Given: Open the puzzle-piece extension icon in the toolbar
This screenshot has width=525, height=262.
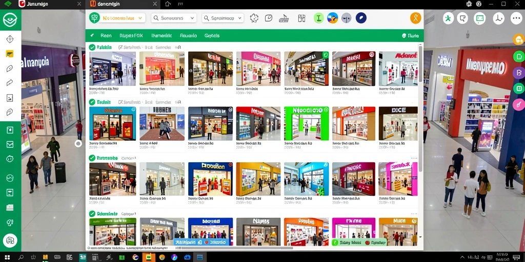Looking at the screenshot, I should (254, 18).
